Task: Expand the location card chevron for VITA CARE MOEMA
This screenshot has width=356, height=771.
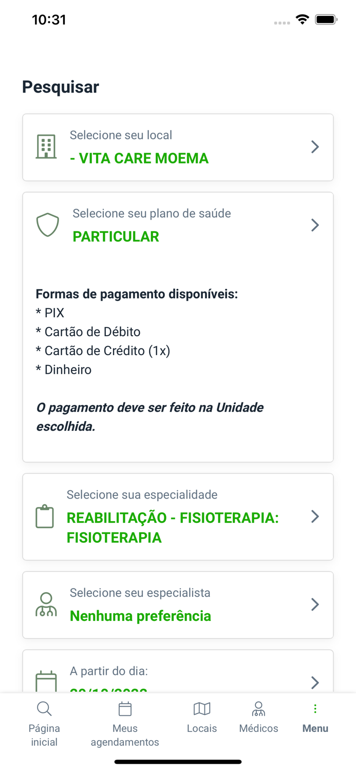Action: 315,146
